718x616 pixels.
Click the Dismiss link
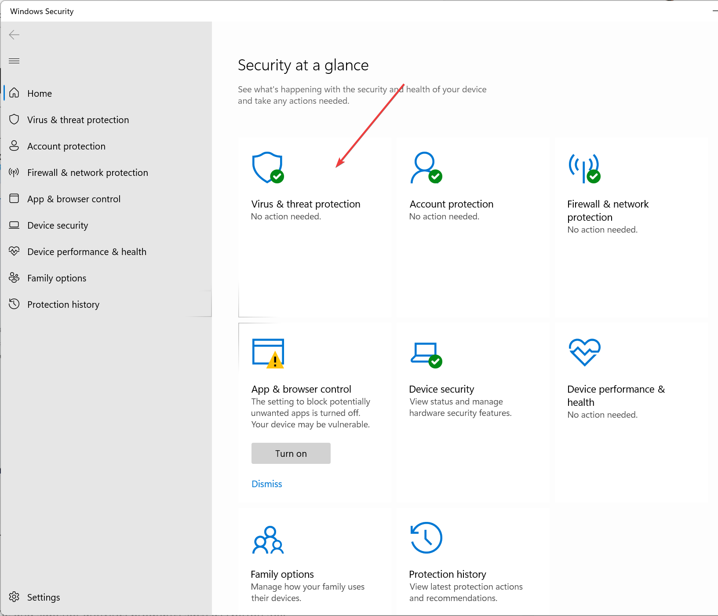[x=266, y=484]
